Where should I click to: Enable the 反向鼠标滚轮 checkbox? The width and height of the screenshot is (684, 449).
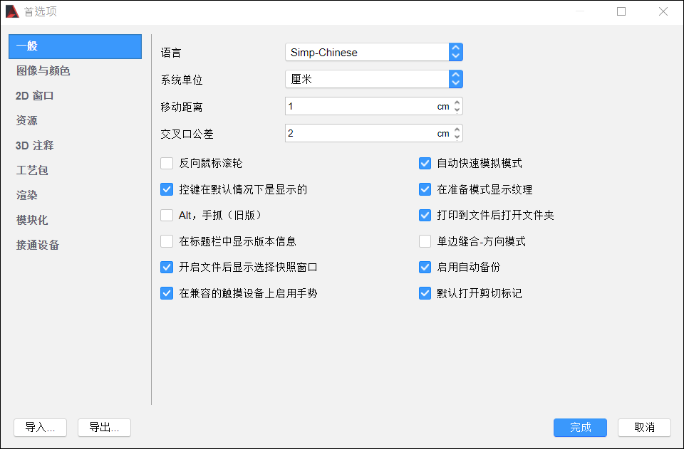[167, 164]
